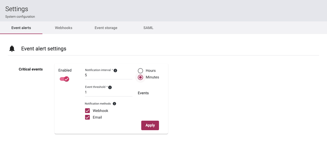Click the Notification interval input field
327x141 pixels.
click(109, 75)
